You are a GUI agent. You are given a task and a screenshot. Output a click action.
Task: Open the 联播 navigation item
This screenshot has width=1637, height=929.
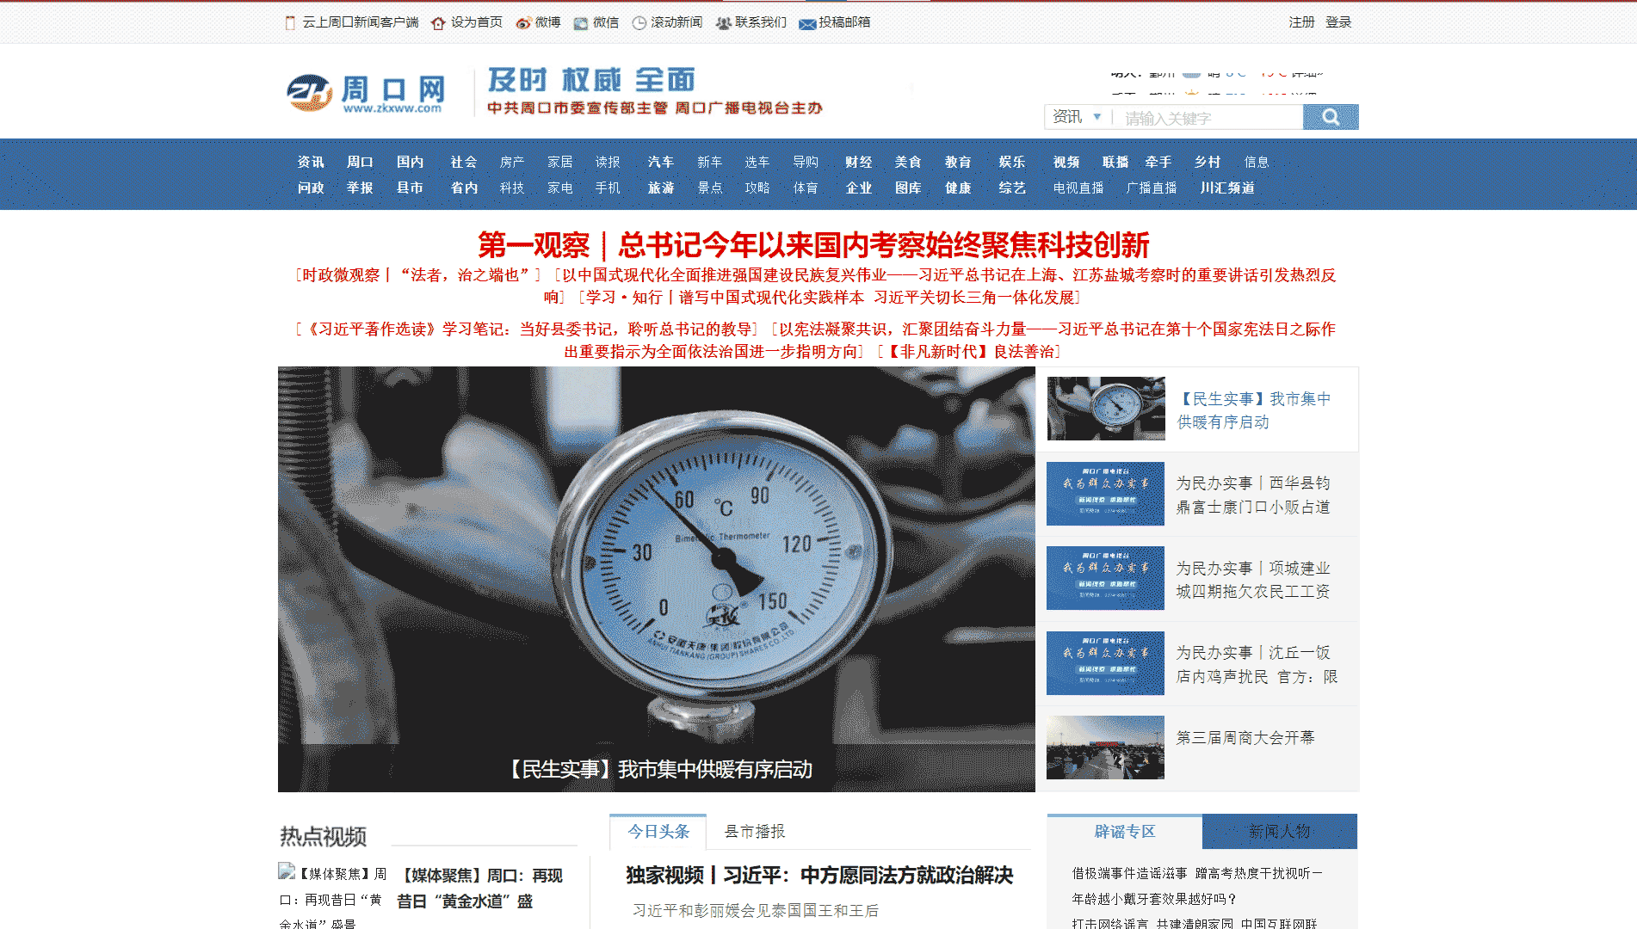1115,162
